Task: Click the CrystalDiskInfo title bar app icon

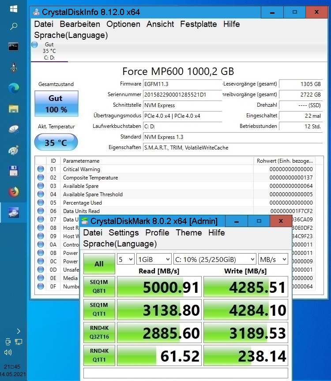Action: pos(36,12)
